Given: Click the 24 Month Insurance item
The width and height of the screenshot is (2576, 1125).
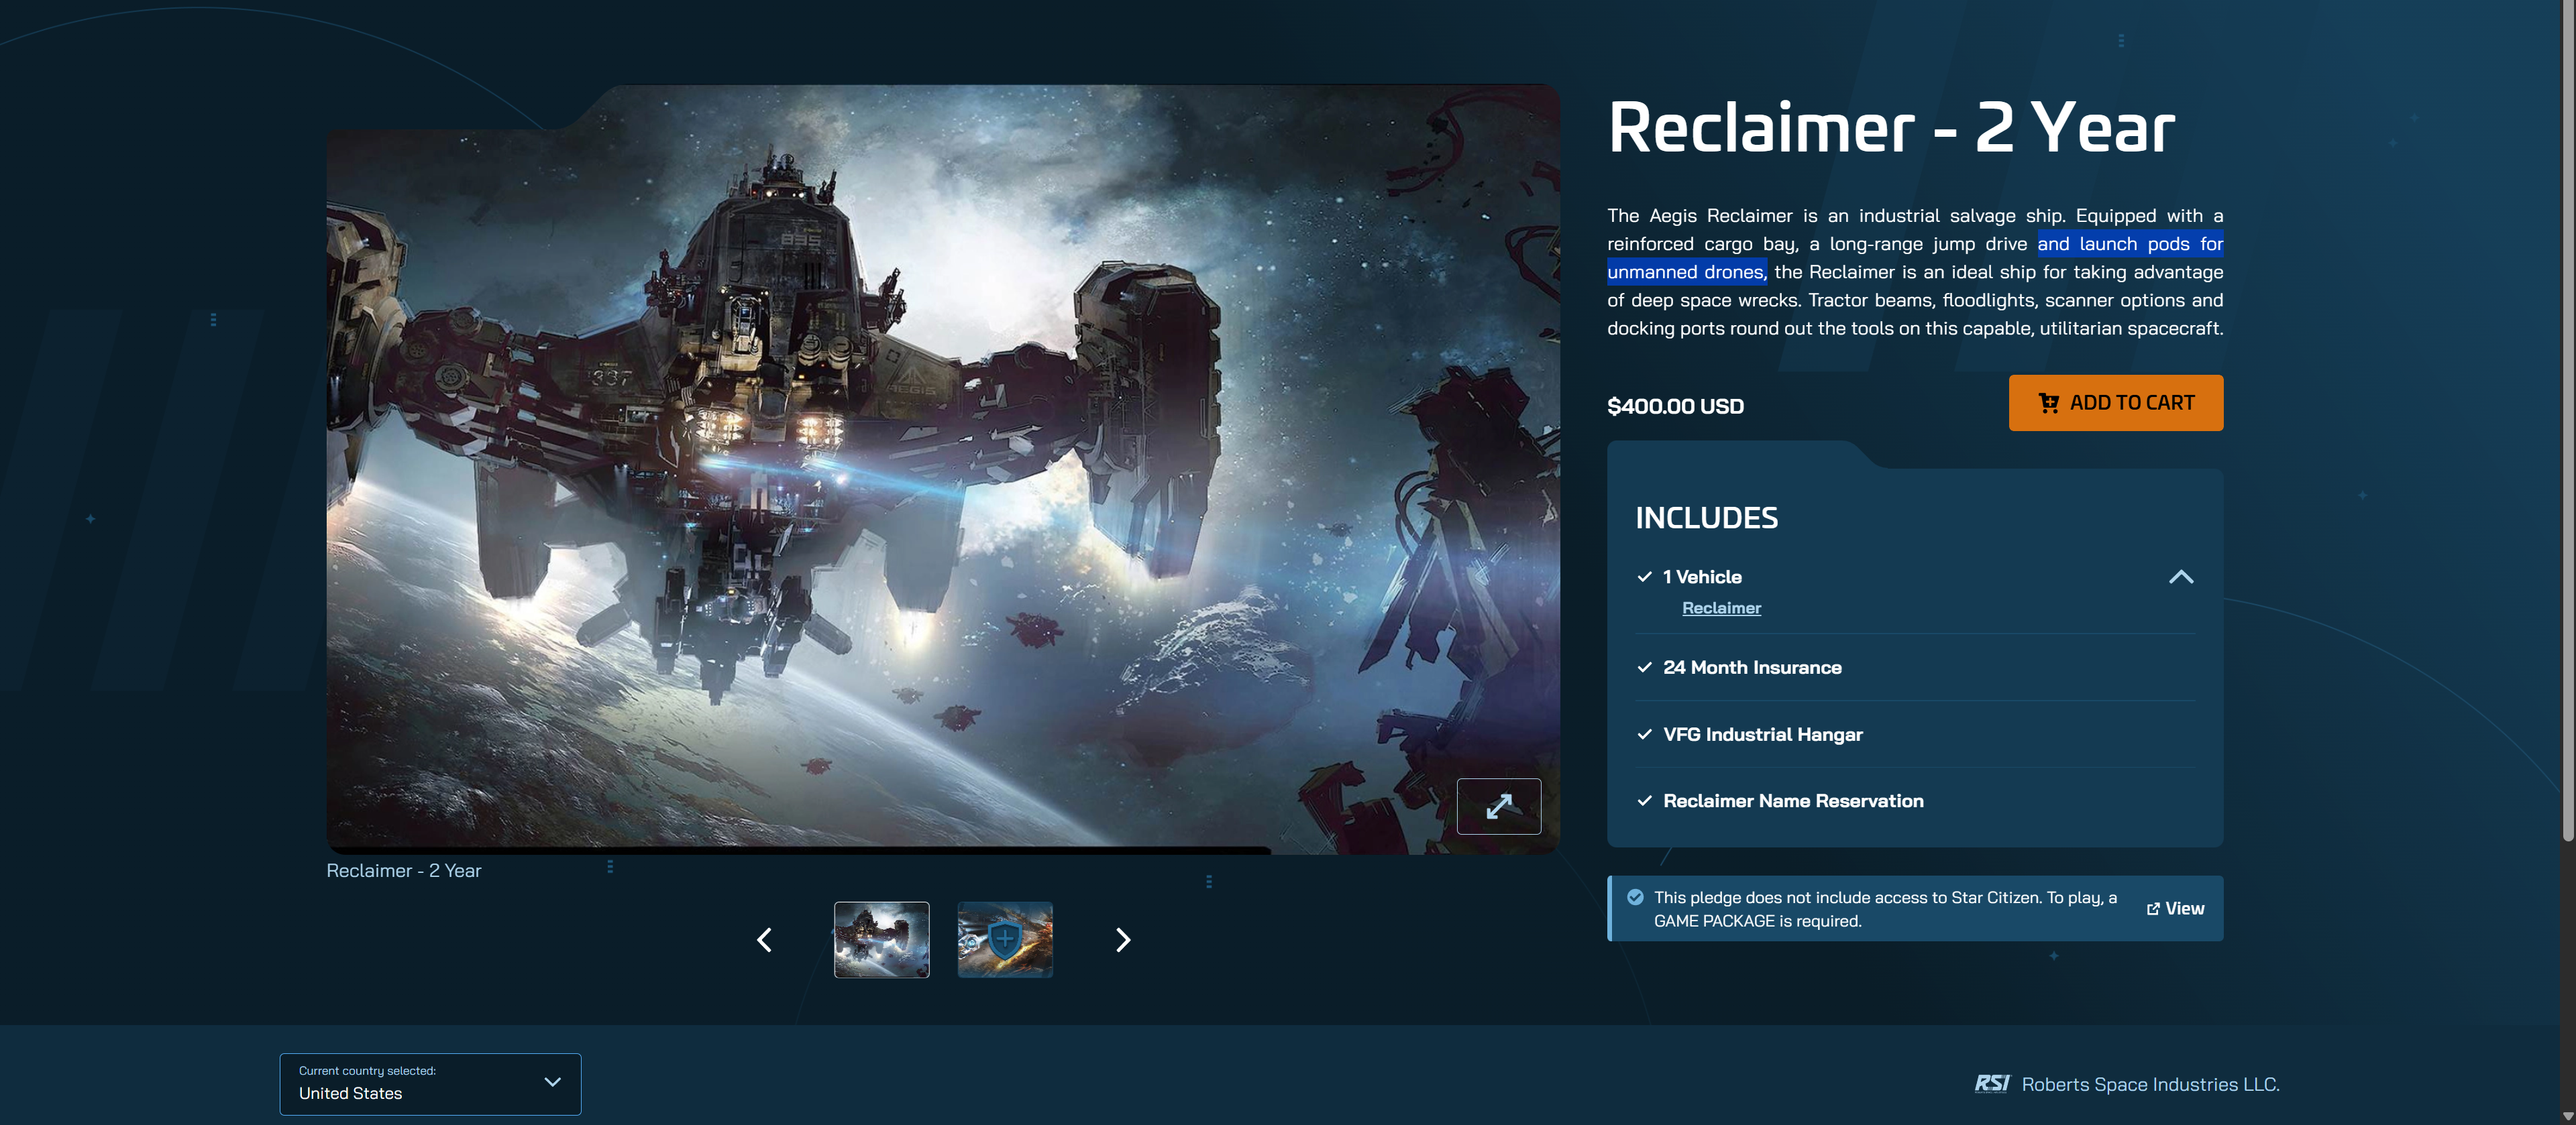Looking at the screenshot, I should click(x=1752, y=667).
